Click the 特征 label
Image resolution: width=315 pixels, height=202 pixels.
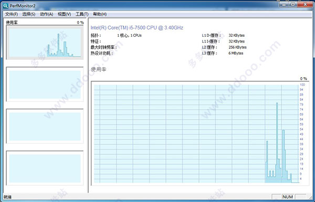96,41
